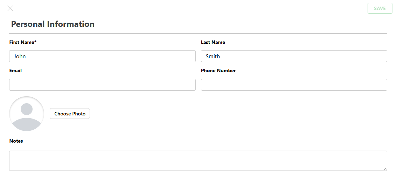Click the profile avatar placeholder
Screen dimensions: 397x174
[27, 114]
